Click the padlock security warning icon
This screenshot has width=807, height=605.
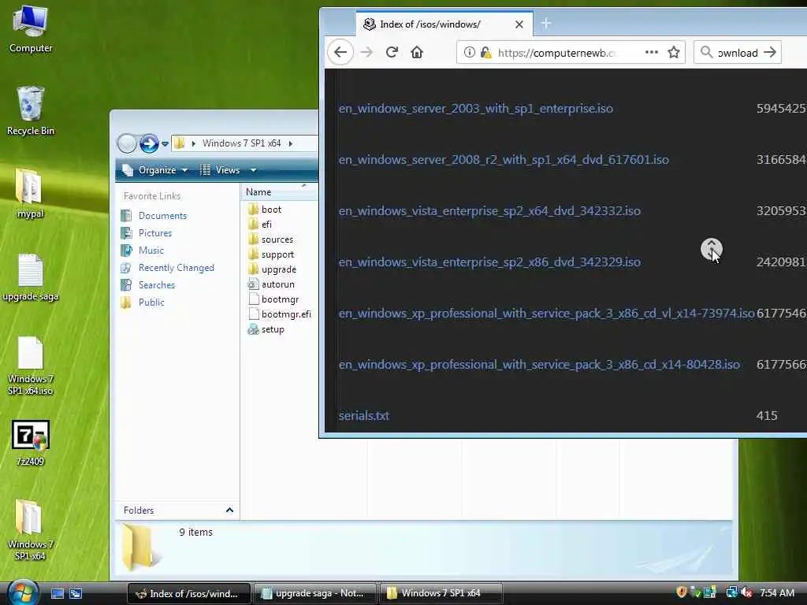point(485,52)
